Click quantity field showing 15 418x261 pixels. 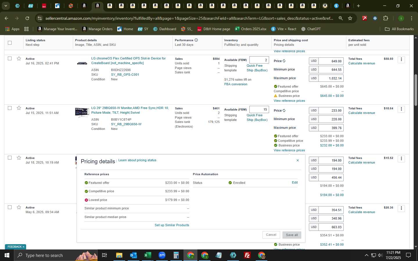click(x=259, y=109)
